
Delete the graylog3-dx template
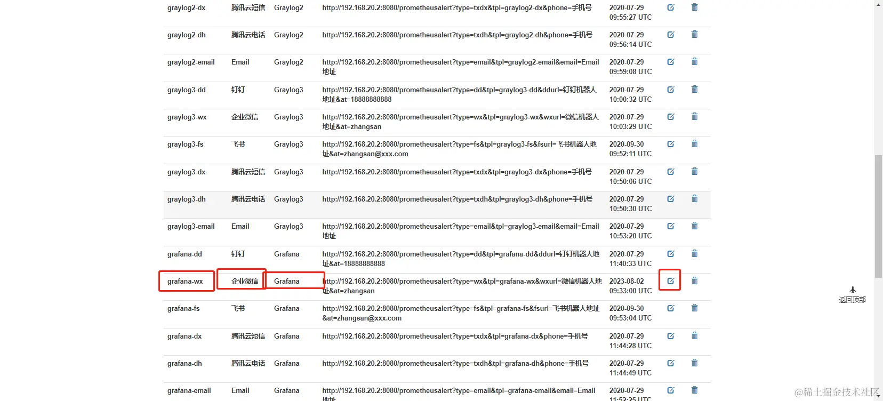(x=694, y=172)
